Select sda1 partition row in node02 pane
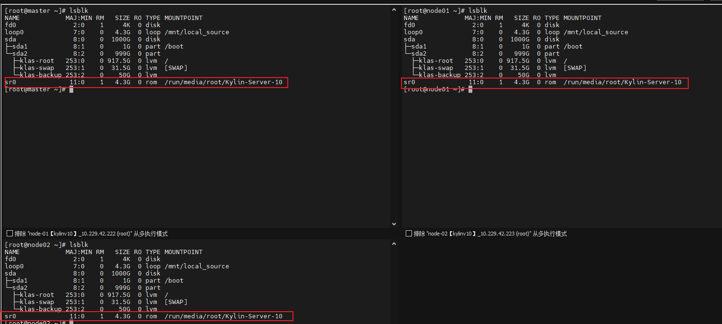The width and height of the screenshot is (722, 324). click(94, 280)
